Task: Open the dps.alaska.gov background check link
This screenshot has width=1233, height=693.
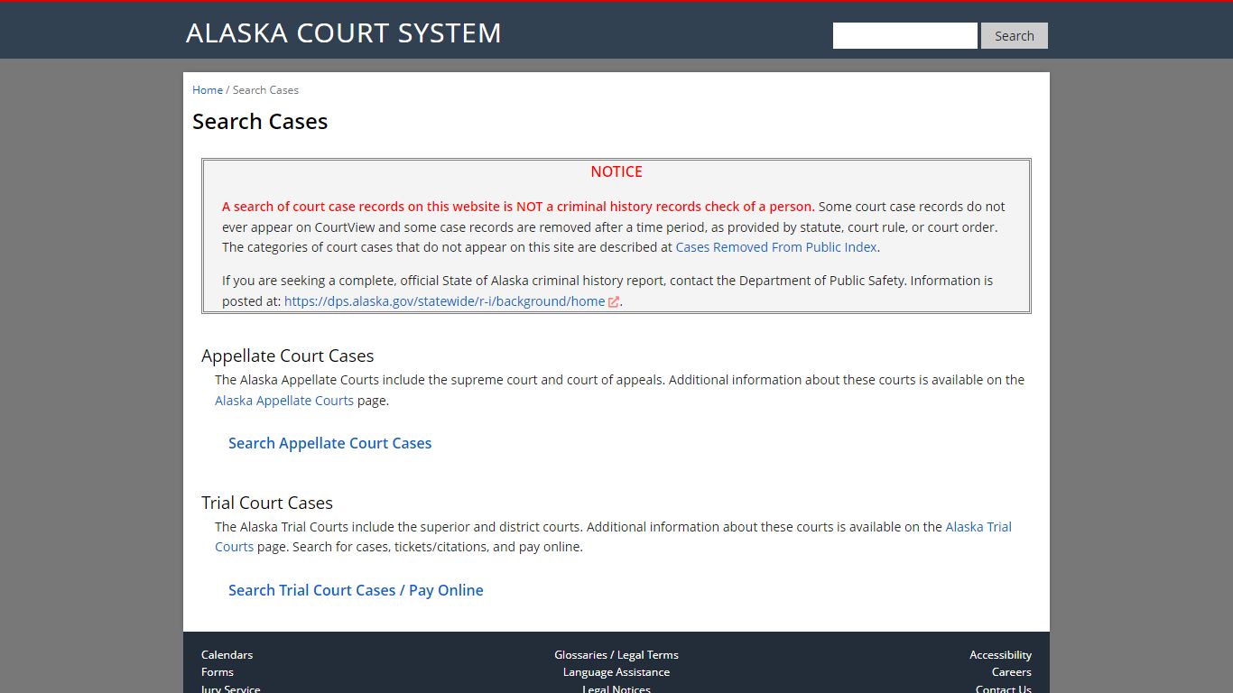Action: pyautogui.click(x=444, y=301)
